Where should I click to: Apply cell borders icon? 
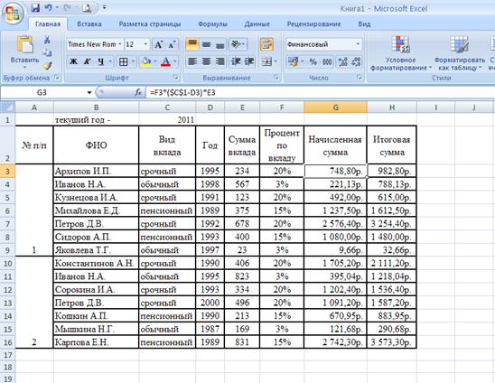[x=124, y=62]
